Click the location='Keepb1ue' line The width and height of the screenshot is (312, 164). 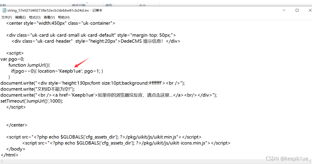(57, 71)
